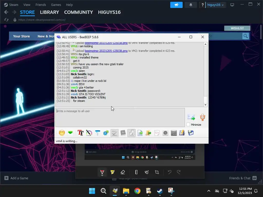Click the dark screenshot capture icon
The height and width of the screenshot is (197, 263).
click(x=174, y=133)
